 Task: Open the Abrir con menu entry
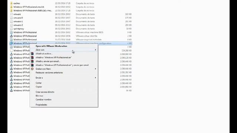pos(64,50)
